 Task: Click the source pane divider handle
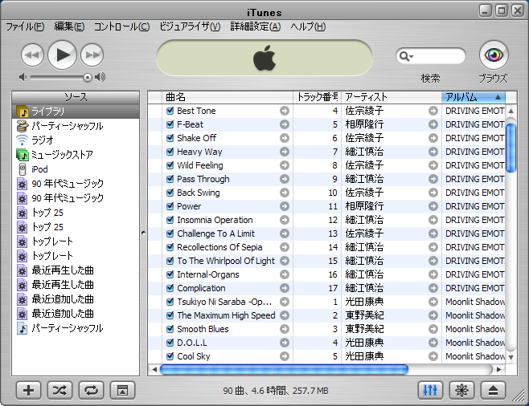(143, 233)
